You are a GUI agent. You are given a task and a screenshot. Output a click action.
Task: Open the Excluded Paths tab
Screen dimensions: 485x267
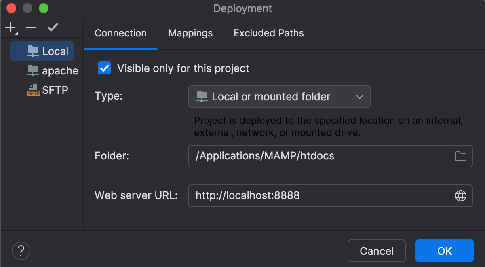click(x=268, y=33)
